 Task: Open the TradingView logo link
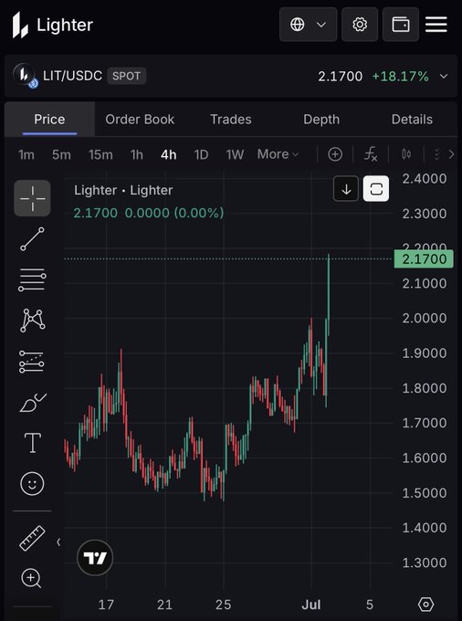(95, 558)
